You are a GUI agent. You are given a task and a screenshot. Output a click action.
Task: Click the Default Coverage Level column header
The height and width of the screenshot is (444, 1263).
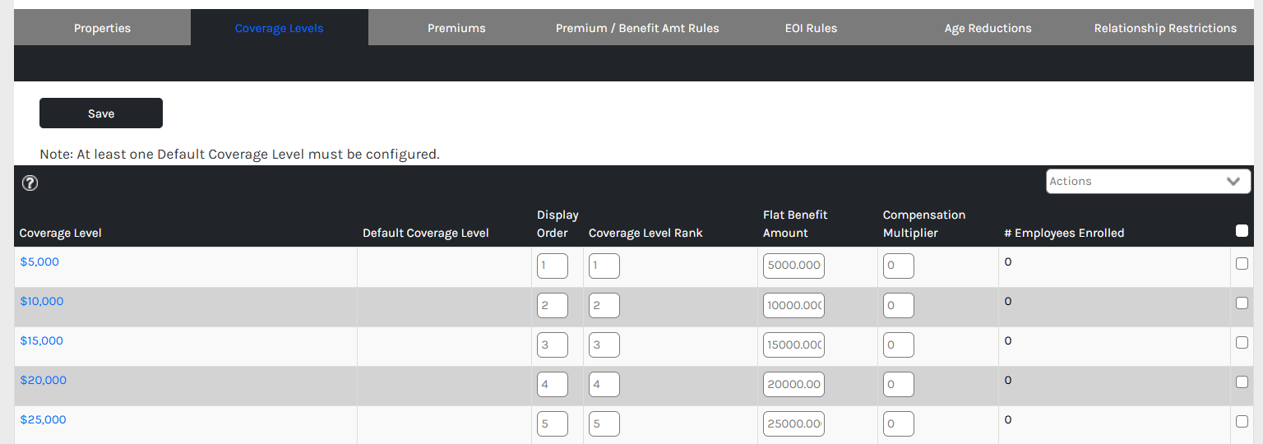[426, 234]
